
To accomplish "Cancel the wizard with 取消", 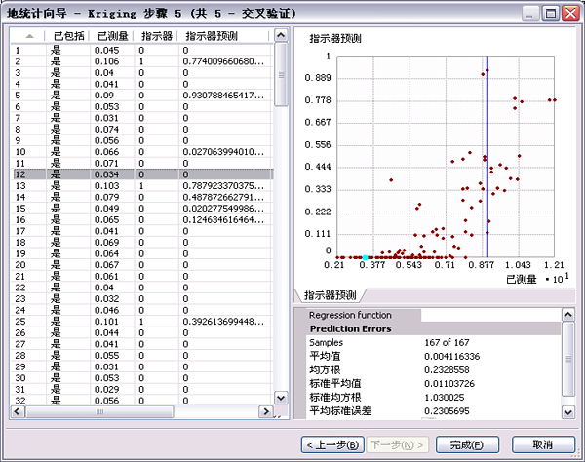I will coord(542,444).
